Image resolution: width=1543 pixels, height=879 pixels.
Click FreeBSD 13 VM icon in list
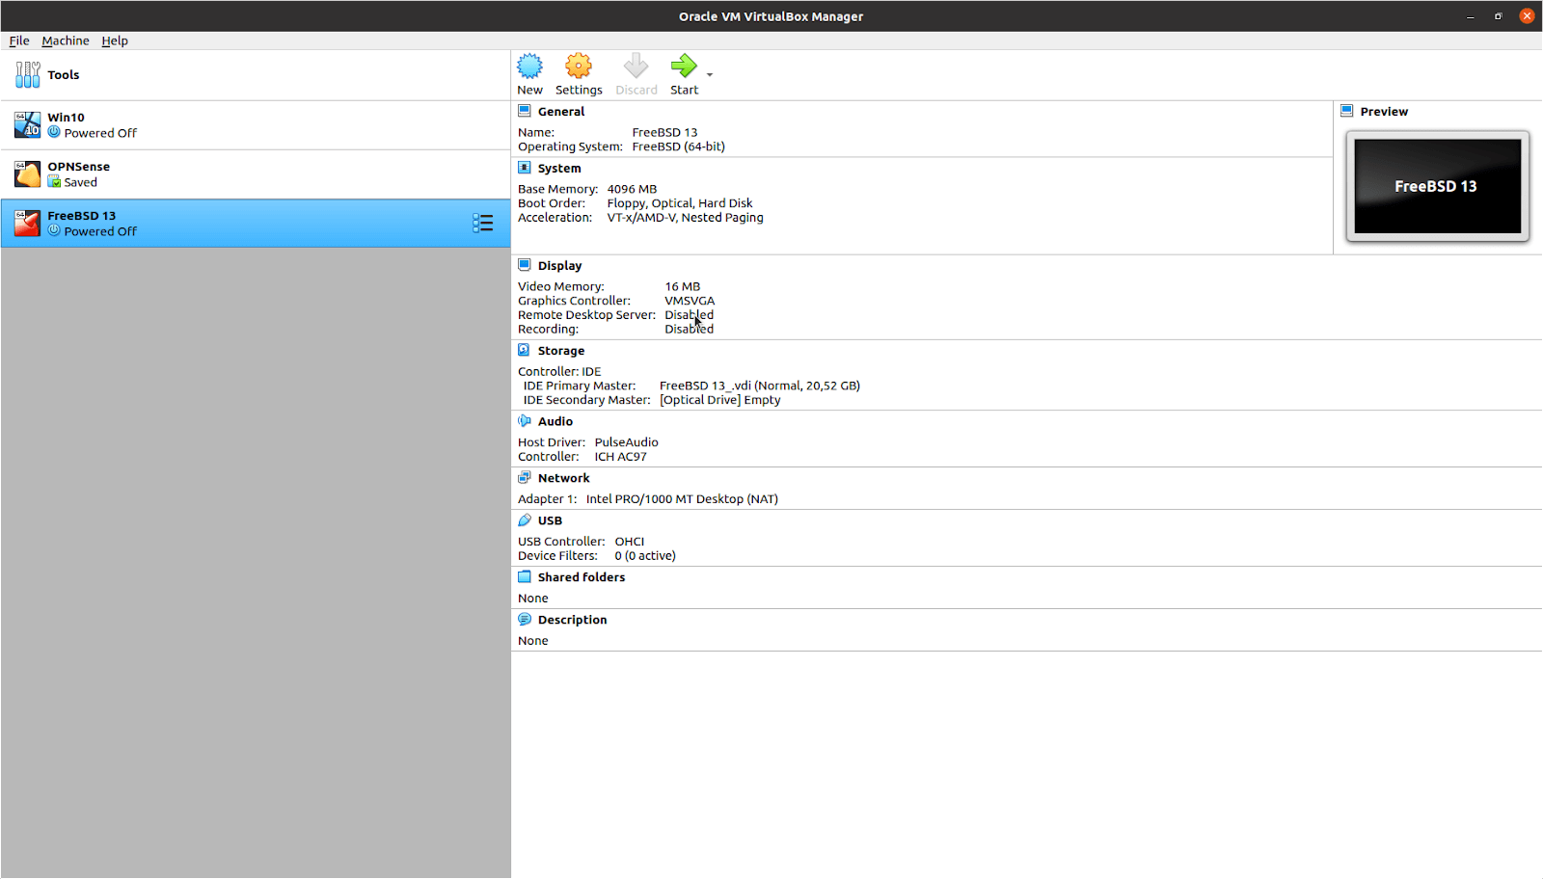click(27, 223)
